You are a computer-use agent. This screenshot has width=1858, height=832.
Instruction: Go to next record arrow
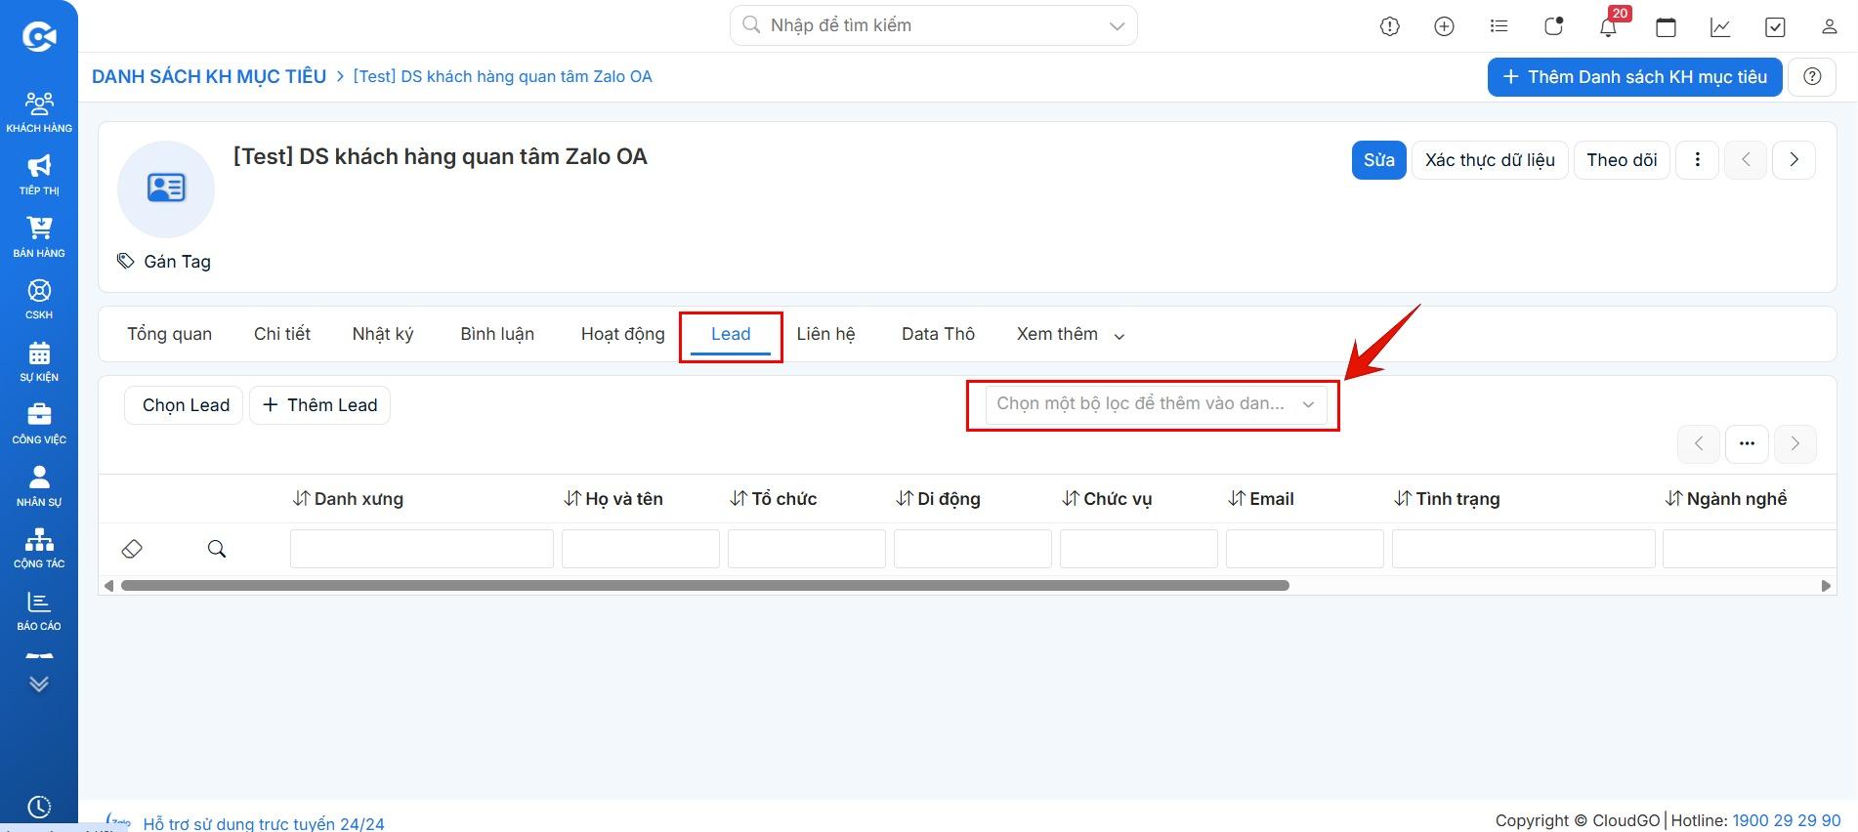[x=1795, y=159]
